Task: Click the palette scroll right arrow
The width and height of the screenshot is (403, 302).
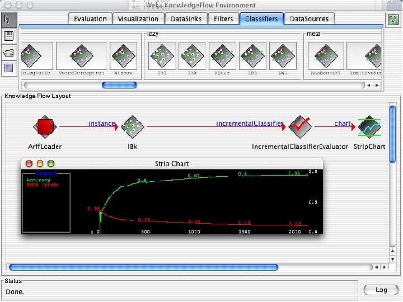Action: tap(377, 85)
